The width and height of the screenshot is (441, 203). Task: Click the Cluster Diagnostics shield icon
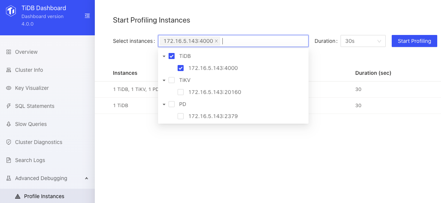(x=9, y=142)
